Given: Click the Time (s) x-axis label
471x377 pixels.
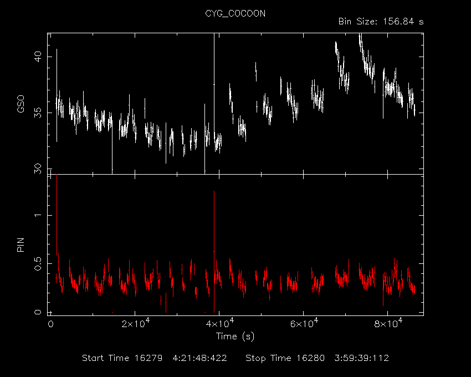Looking at the screenshot, I should pos(235,336).
